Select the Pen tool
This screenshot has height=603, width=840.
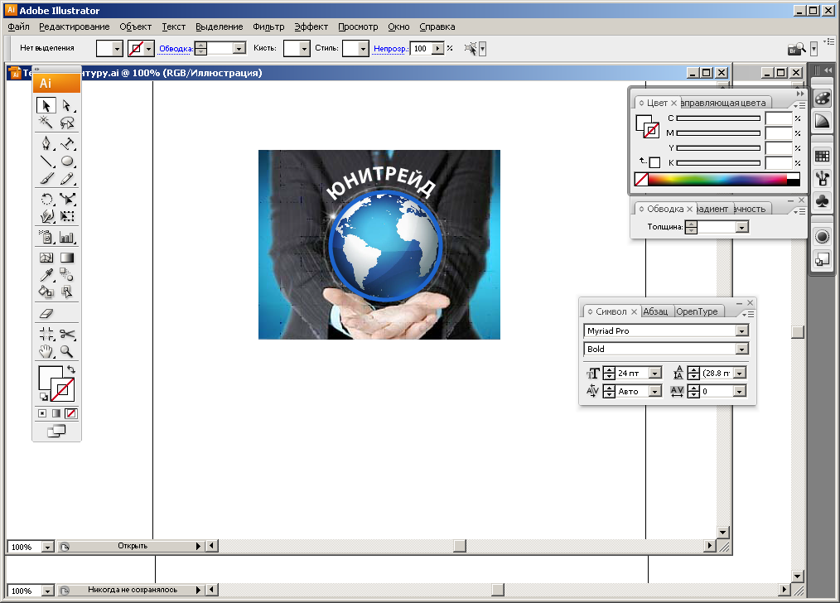(46, 143)
